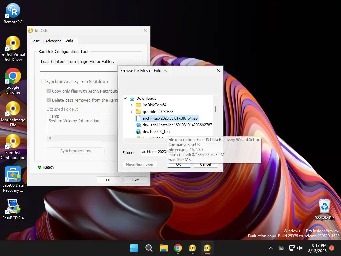Viewport: 341px width, 256px height.
Task: Open the cloud sync tray icon
Action: (x=281, y=248)
